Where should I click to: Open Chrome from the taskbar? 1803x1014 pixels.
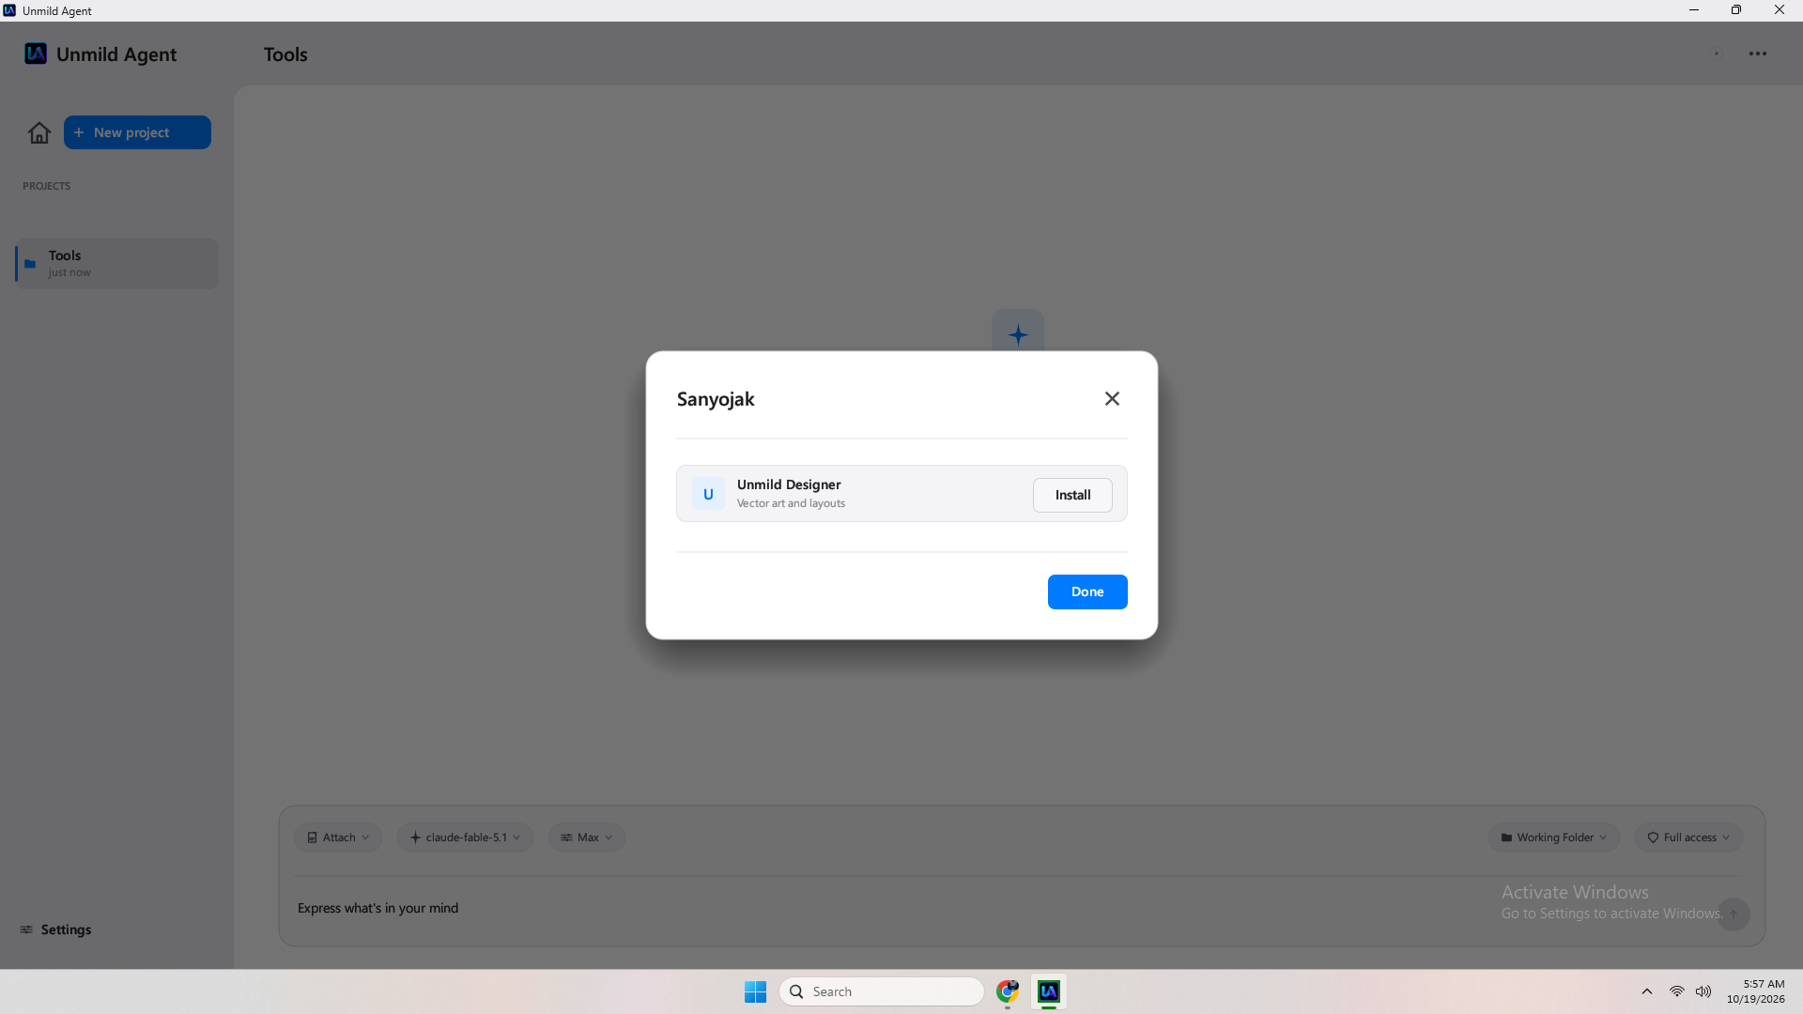coord(1008,991)
